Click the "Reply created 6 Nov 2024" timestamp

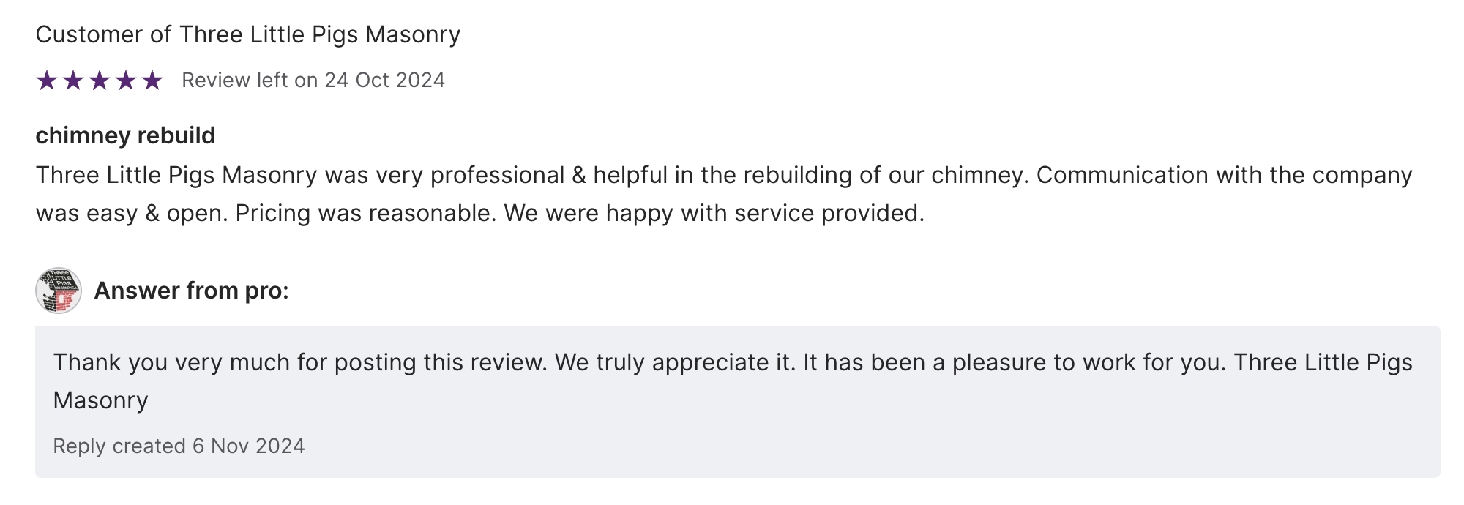[x=179, y=446]
